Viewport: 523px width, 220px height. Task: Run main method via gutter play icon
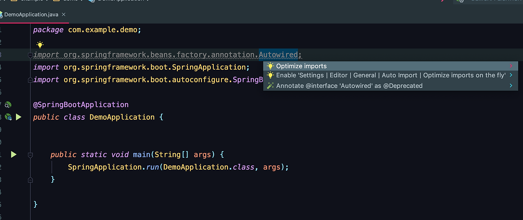[x=13, y=154]
